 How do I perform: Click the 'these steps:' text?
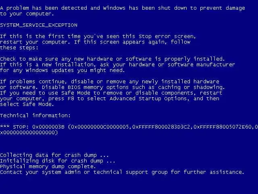19,48
